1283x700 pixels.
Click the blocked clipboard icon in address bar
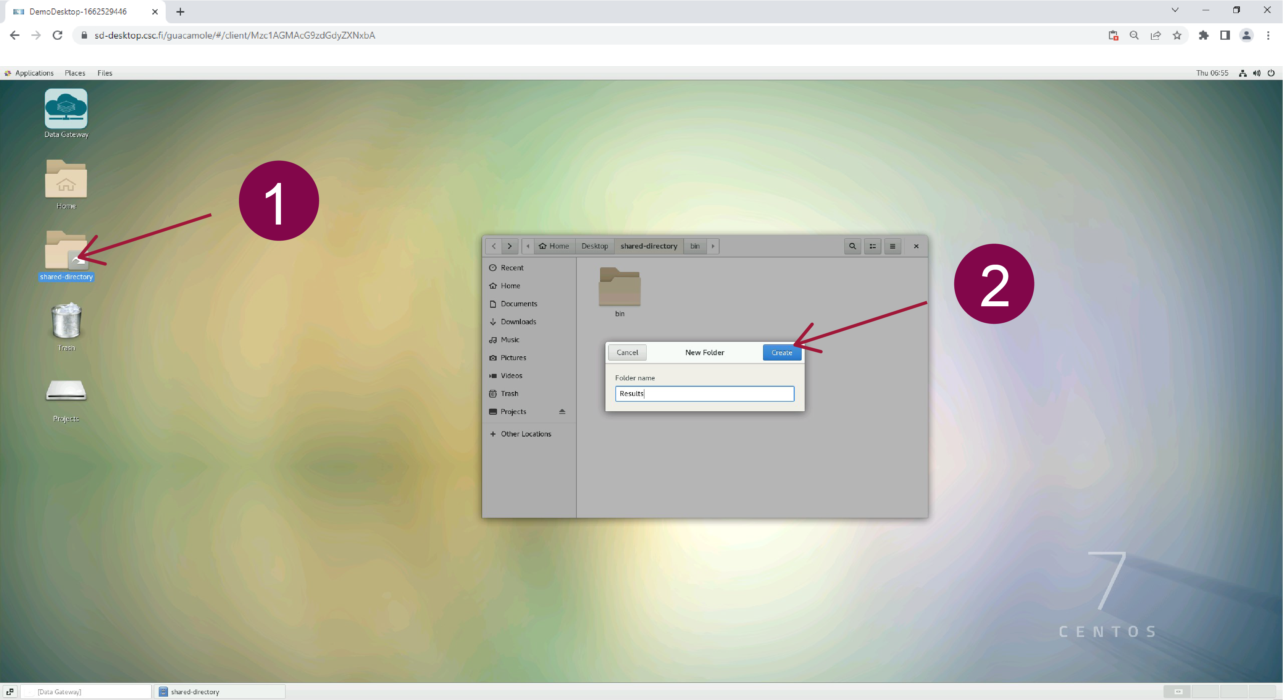pyautogui.click(x=1113, y=36)
